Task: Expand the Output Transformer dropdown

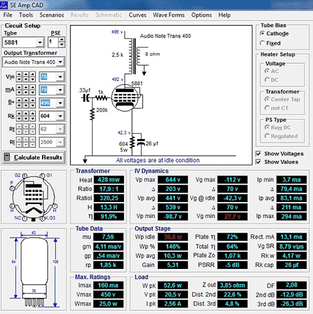Action: (x=60, y=62)
